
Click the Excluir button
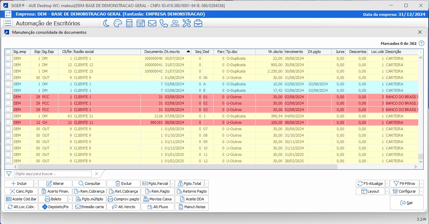coord(123,184)
